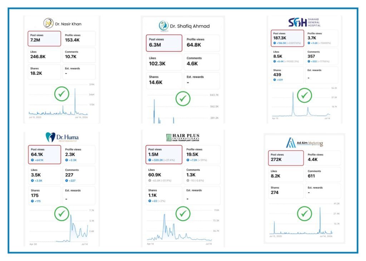Click the 843.7K axis label in Shafiq's chart
366x261 pixels.
tap(214, 95)
